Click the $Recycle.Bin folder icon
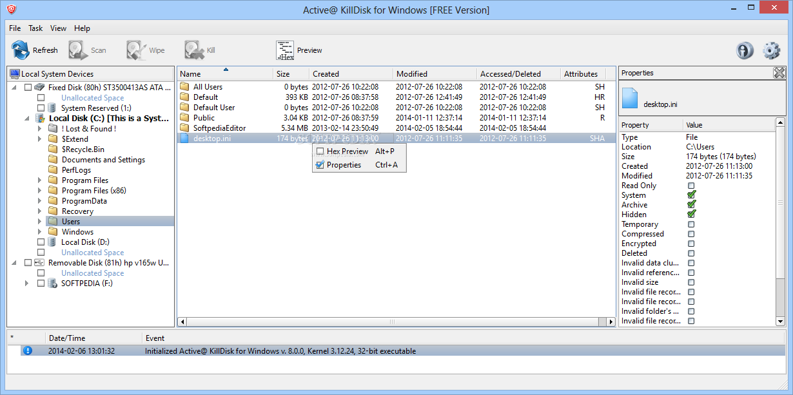The width and height of the screenshot is (793, 395). [x=53, y=149]
